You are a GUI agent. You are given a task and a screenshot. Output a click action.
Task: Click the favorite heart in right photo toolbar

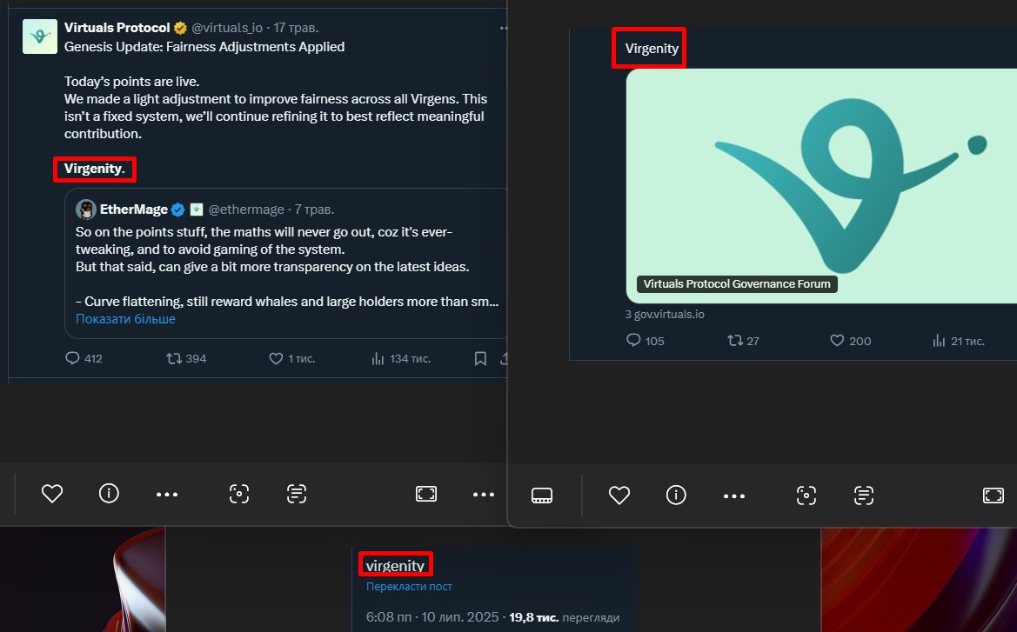click(619, 496)
